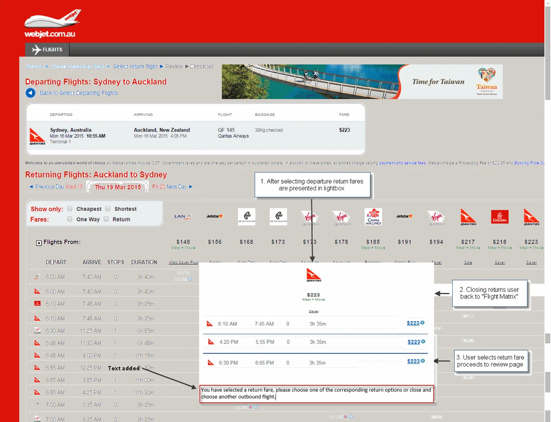The width and height of the screenshot is (551, 422).
Task: Click the Search breadcrumb step
Action: pos(34,66)
